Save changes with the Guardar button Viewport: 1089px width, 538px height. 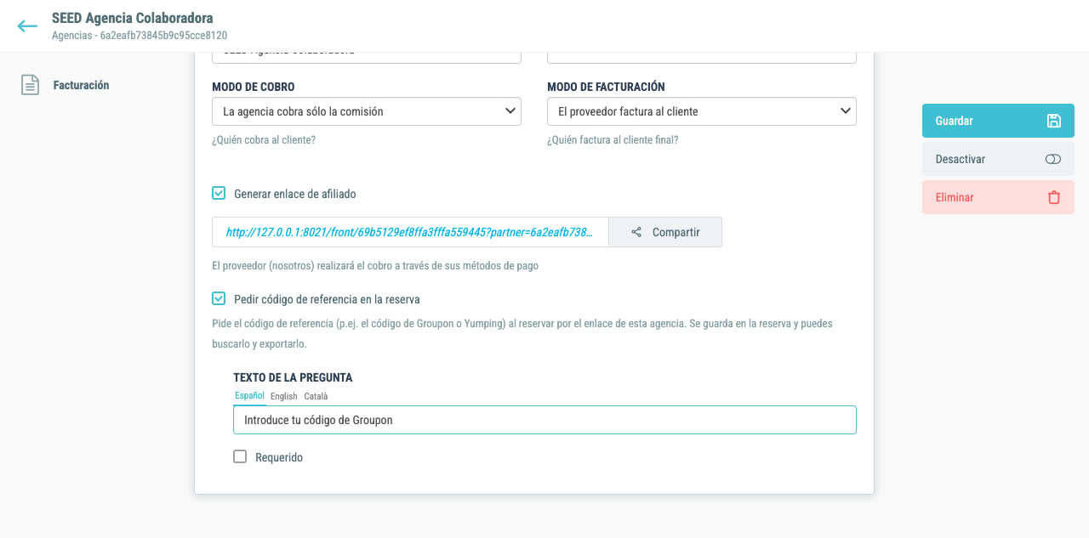point(998,121)
